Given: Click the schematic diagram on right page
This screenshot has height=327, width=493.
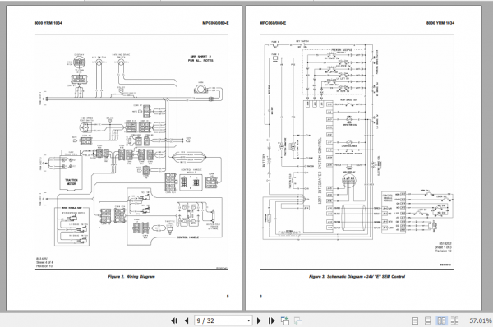Looking at the screenshot, I should (357, 153).
